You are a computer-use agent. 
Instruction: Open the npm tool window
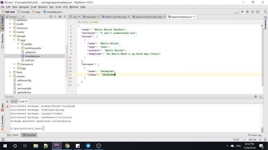(x=2, y=107)
